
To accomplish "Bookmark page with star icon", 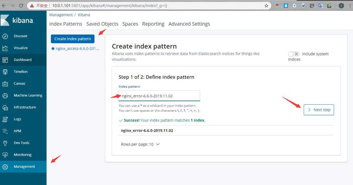I will tap(266, 5).
